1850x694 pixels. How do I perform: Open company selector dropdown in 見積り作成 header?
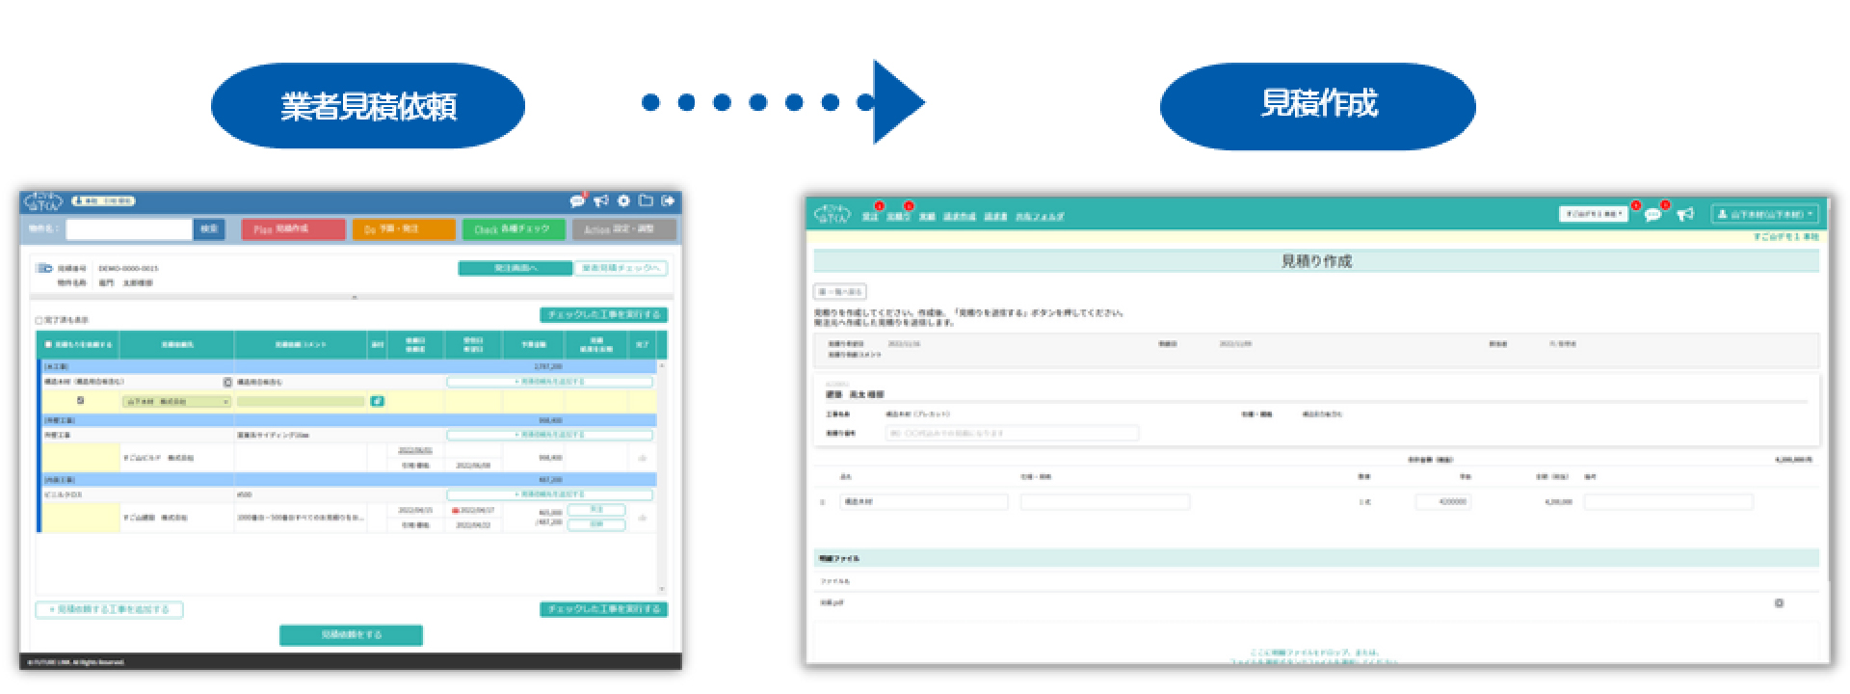click(1594, 214)
